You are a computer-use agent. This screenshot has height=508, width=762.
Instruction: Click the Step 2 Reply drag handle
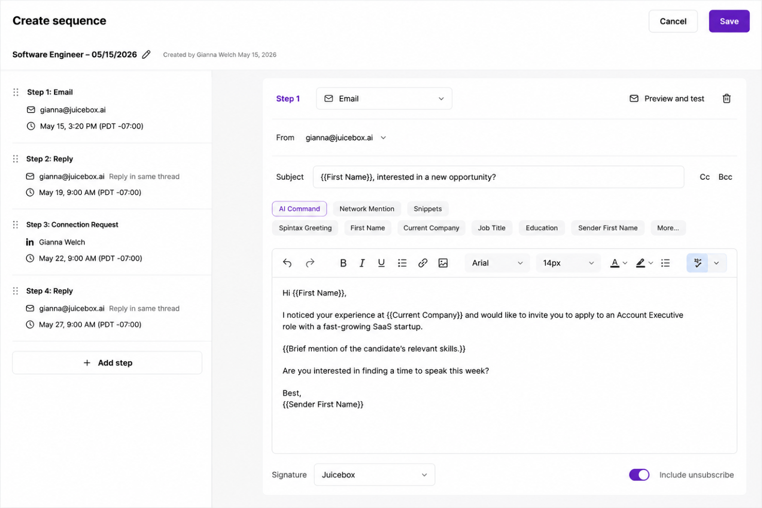tap(15, 159)
